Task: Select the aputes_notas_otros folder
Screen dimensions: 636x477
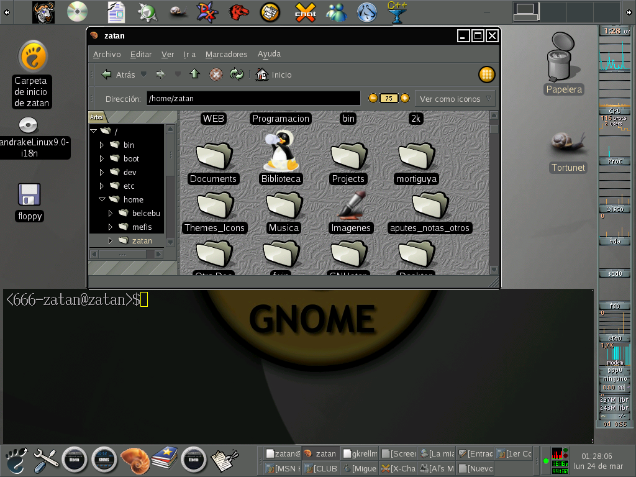Action: click(430, 205)
